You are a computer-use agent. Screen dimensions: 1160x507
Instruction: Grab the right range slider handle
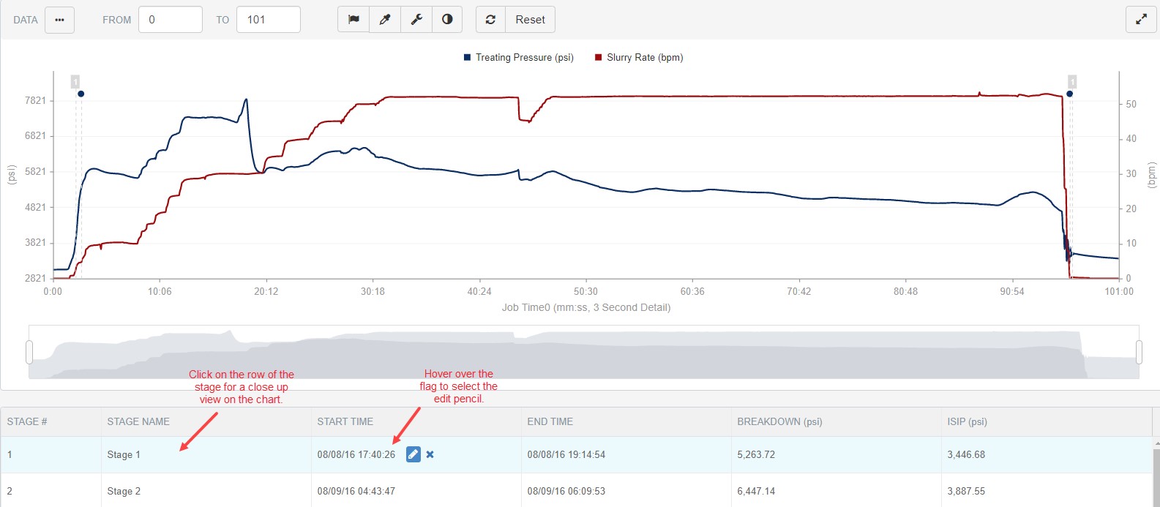[1139, 352]
